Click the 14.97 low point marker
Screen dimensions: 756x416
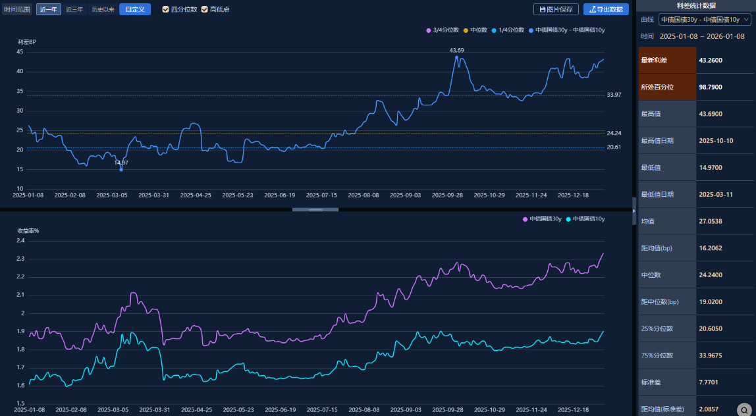pos(121,169)
